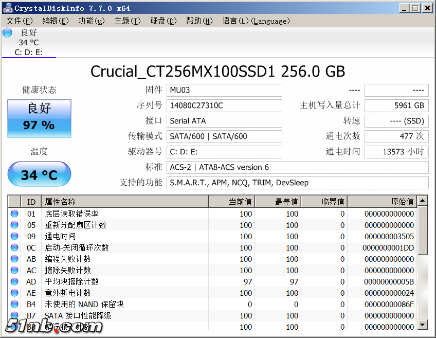Click the 良好 97% health status button

point(39,118)
